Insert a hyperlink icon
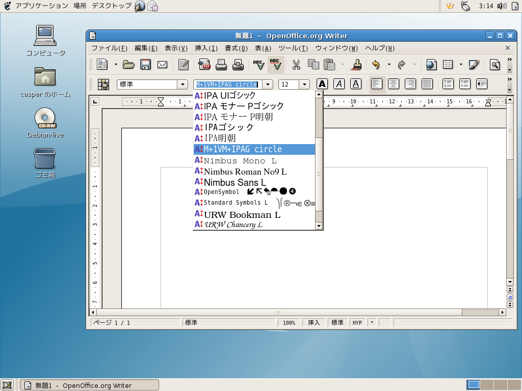522x391 pixels. pos(431,65)
